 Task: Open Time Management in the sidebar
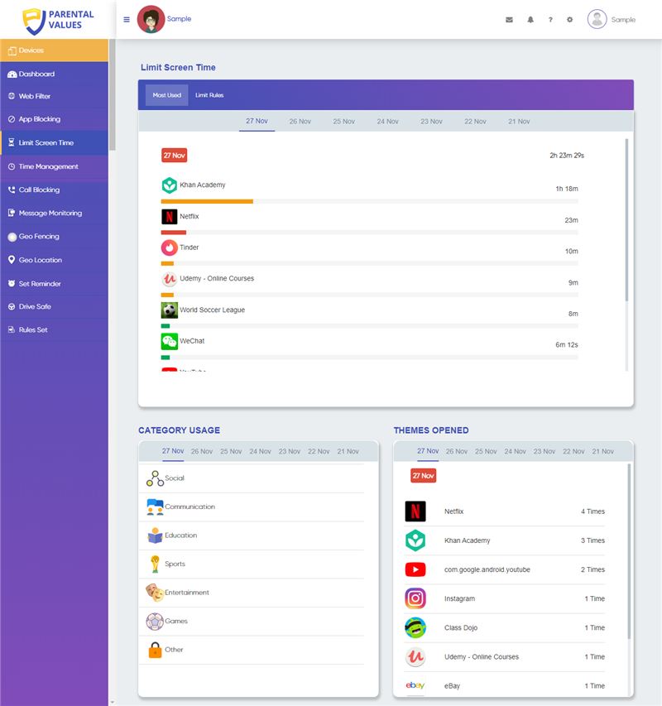[x=54, y=166]
